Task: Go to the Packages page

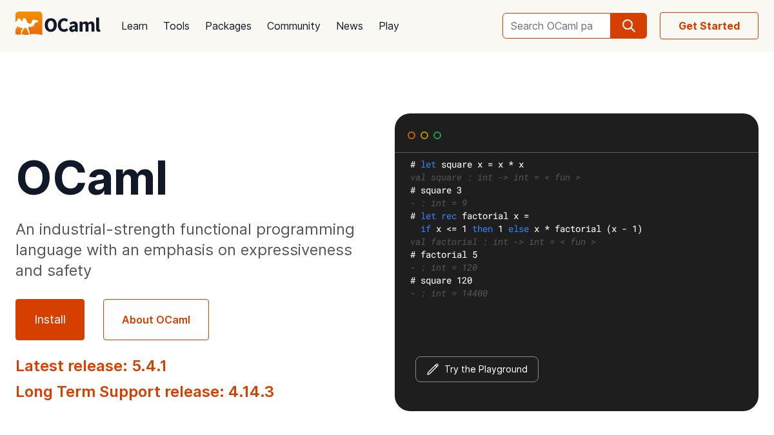Action: tap(228, 26)
